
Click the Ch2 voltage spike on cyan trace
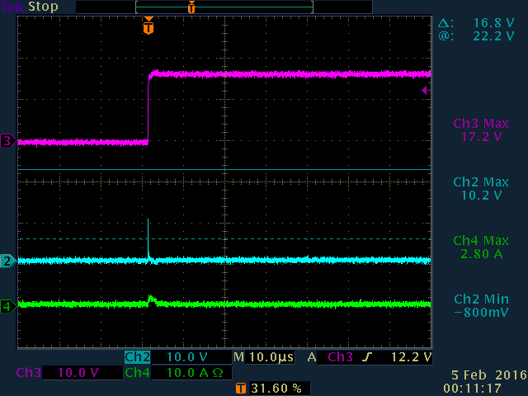148,238
